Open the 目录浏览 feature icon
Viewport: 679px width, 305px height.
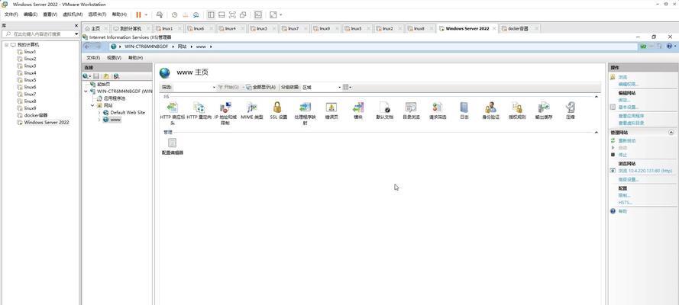tap(411, 108)
